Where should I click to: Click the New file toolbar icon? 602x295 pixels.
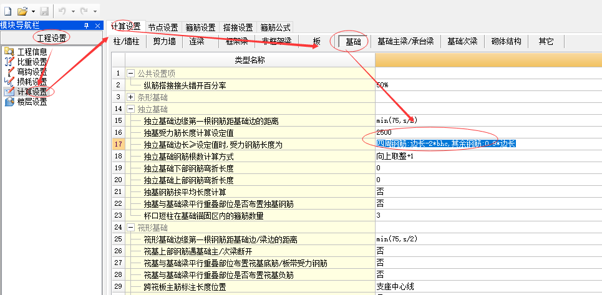coord(7,11)
